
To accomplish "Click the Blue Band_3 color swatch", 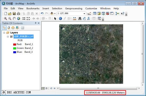I will pyautogui.click(x=15, y=52).
